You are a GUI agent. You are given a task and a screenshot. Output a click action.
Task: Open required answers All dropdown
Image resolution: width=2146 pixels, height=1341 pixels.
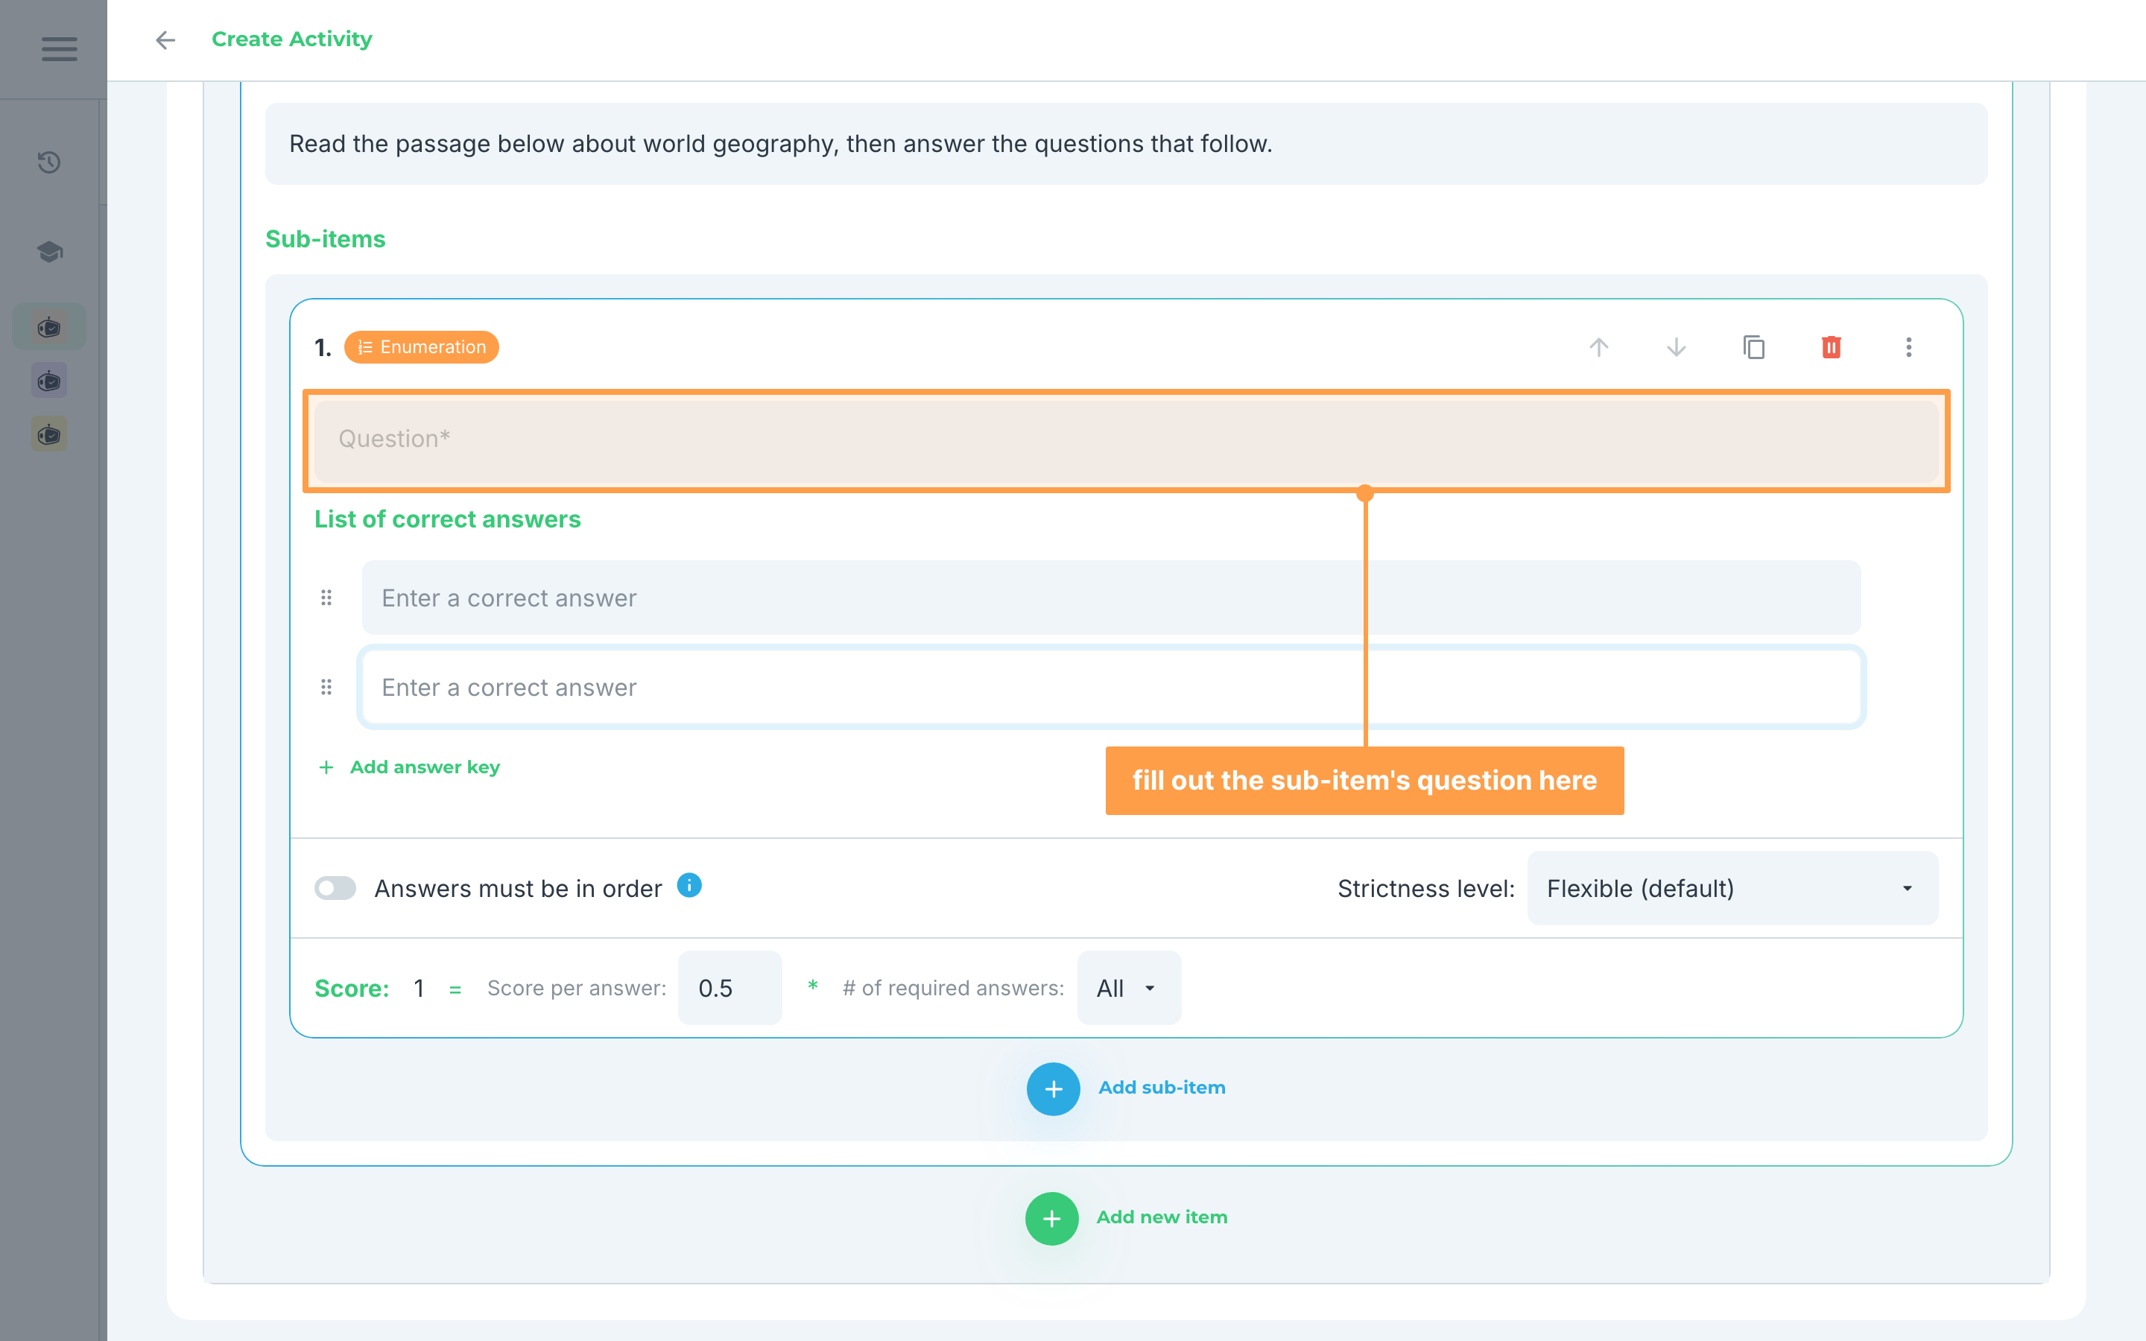[1128, 988]
